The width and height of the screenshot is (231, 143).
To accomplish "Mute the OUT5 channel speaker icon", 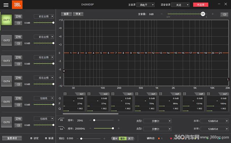I will [x=18, y=105].
